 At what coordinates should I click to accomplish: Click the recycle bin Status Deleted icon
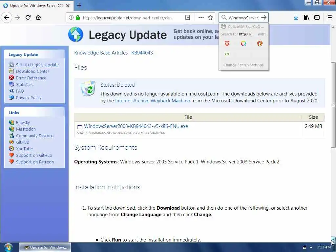[x=88, y=88]
